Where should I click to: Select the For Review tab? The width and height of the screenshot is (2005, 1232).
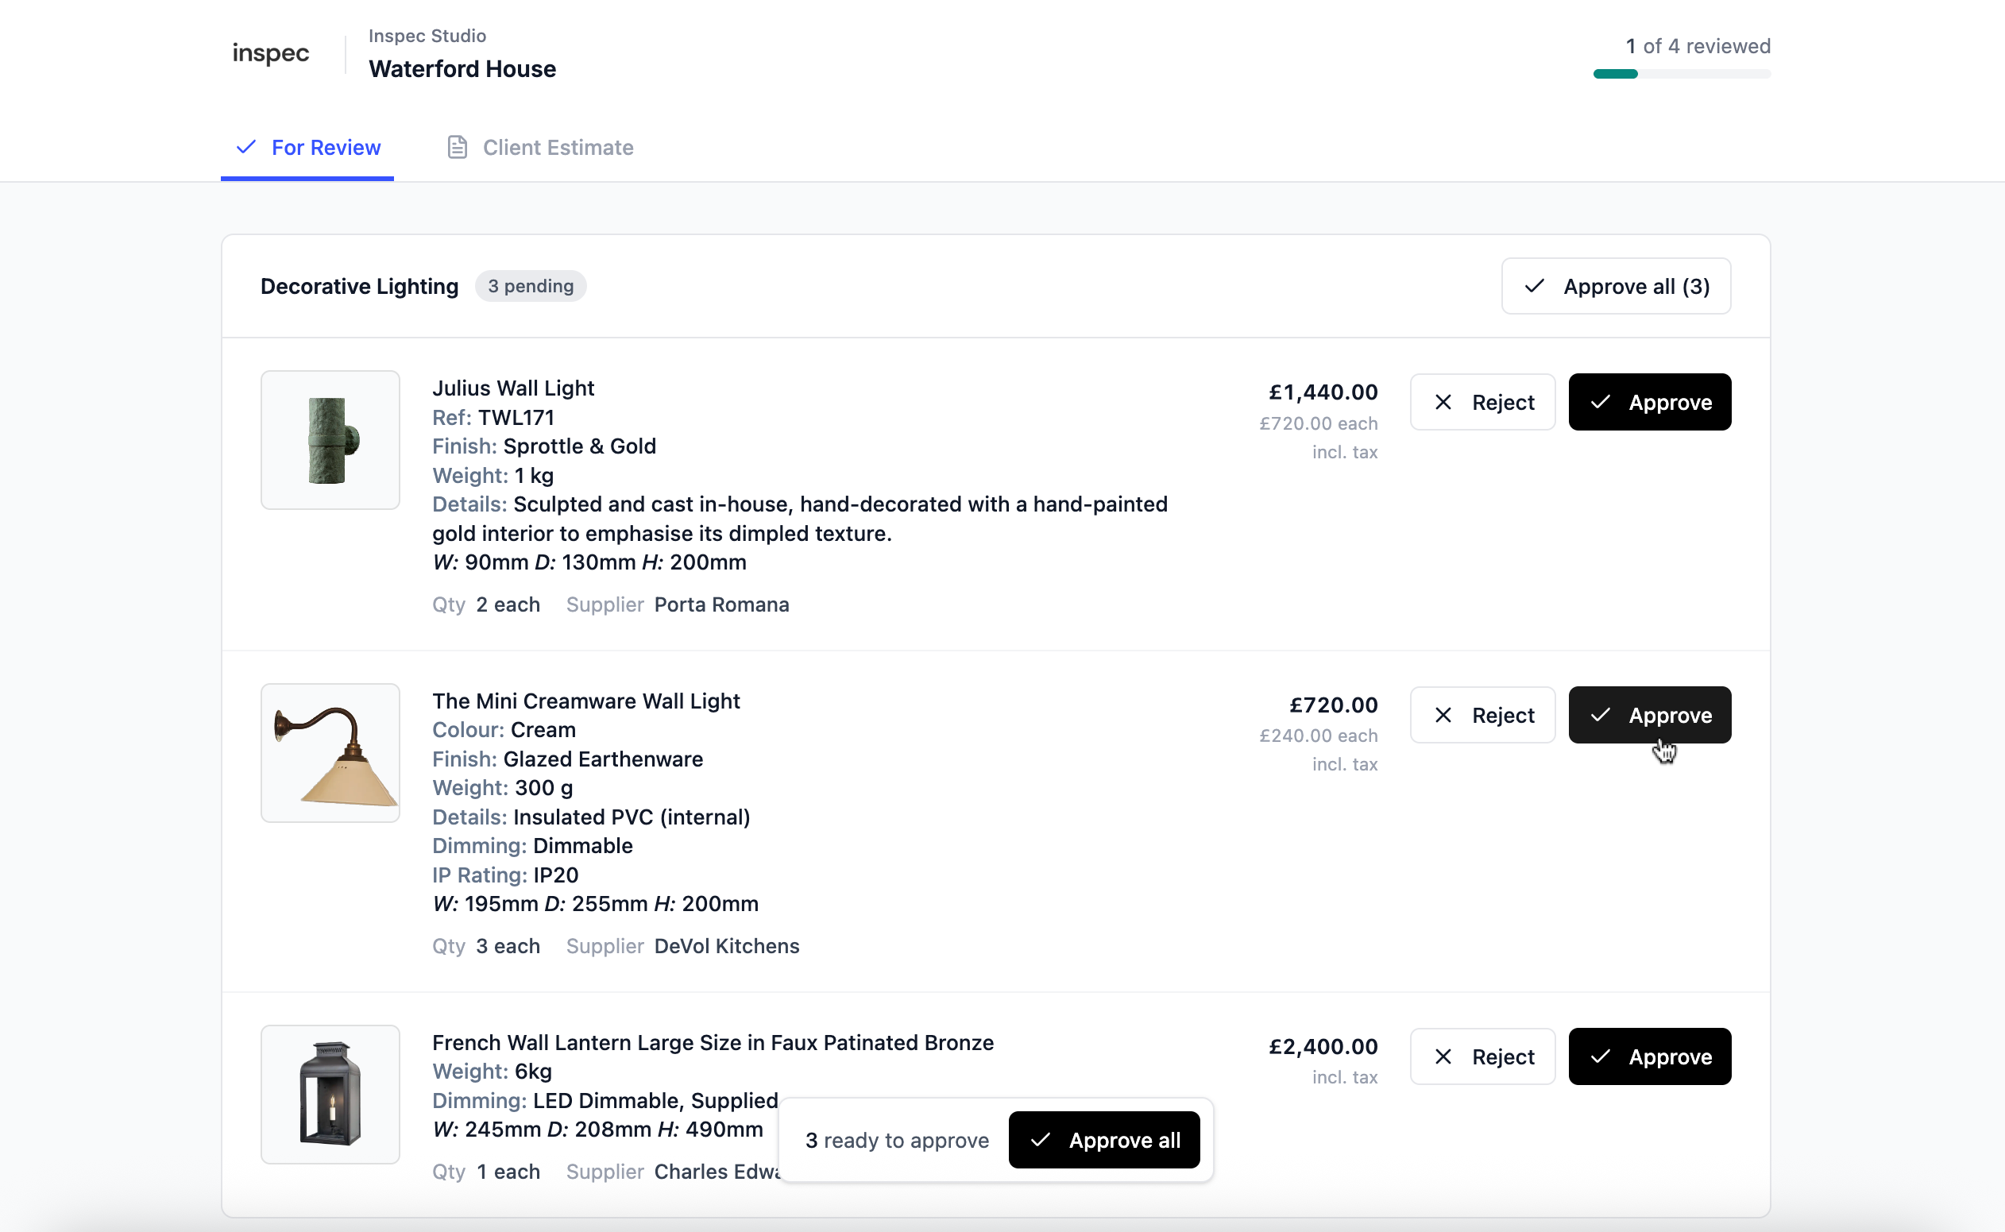tap(307, 148)
